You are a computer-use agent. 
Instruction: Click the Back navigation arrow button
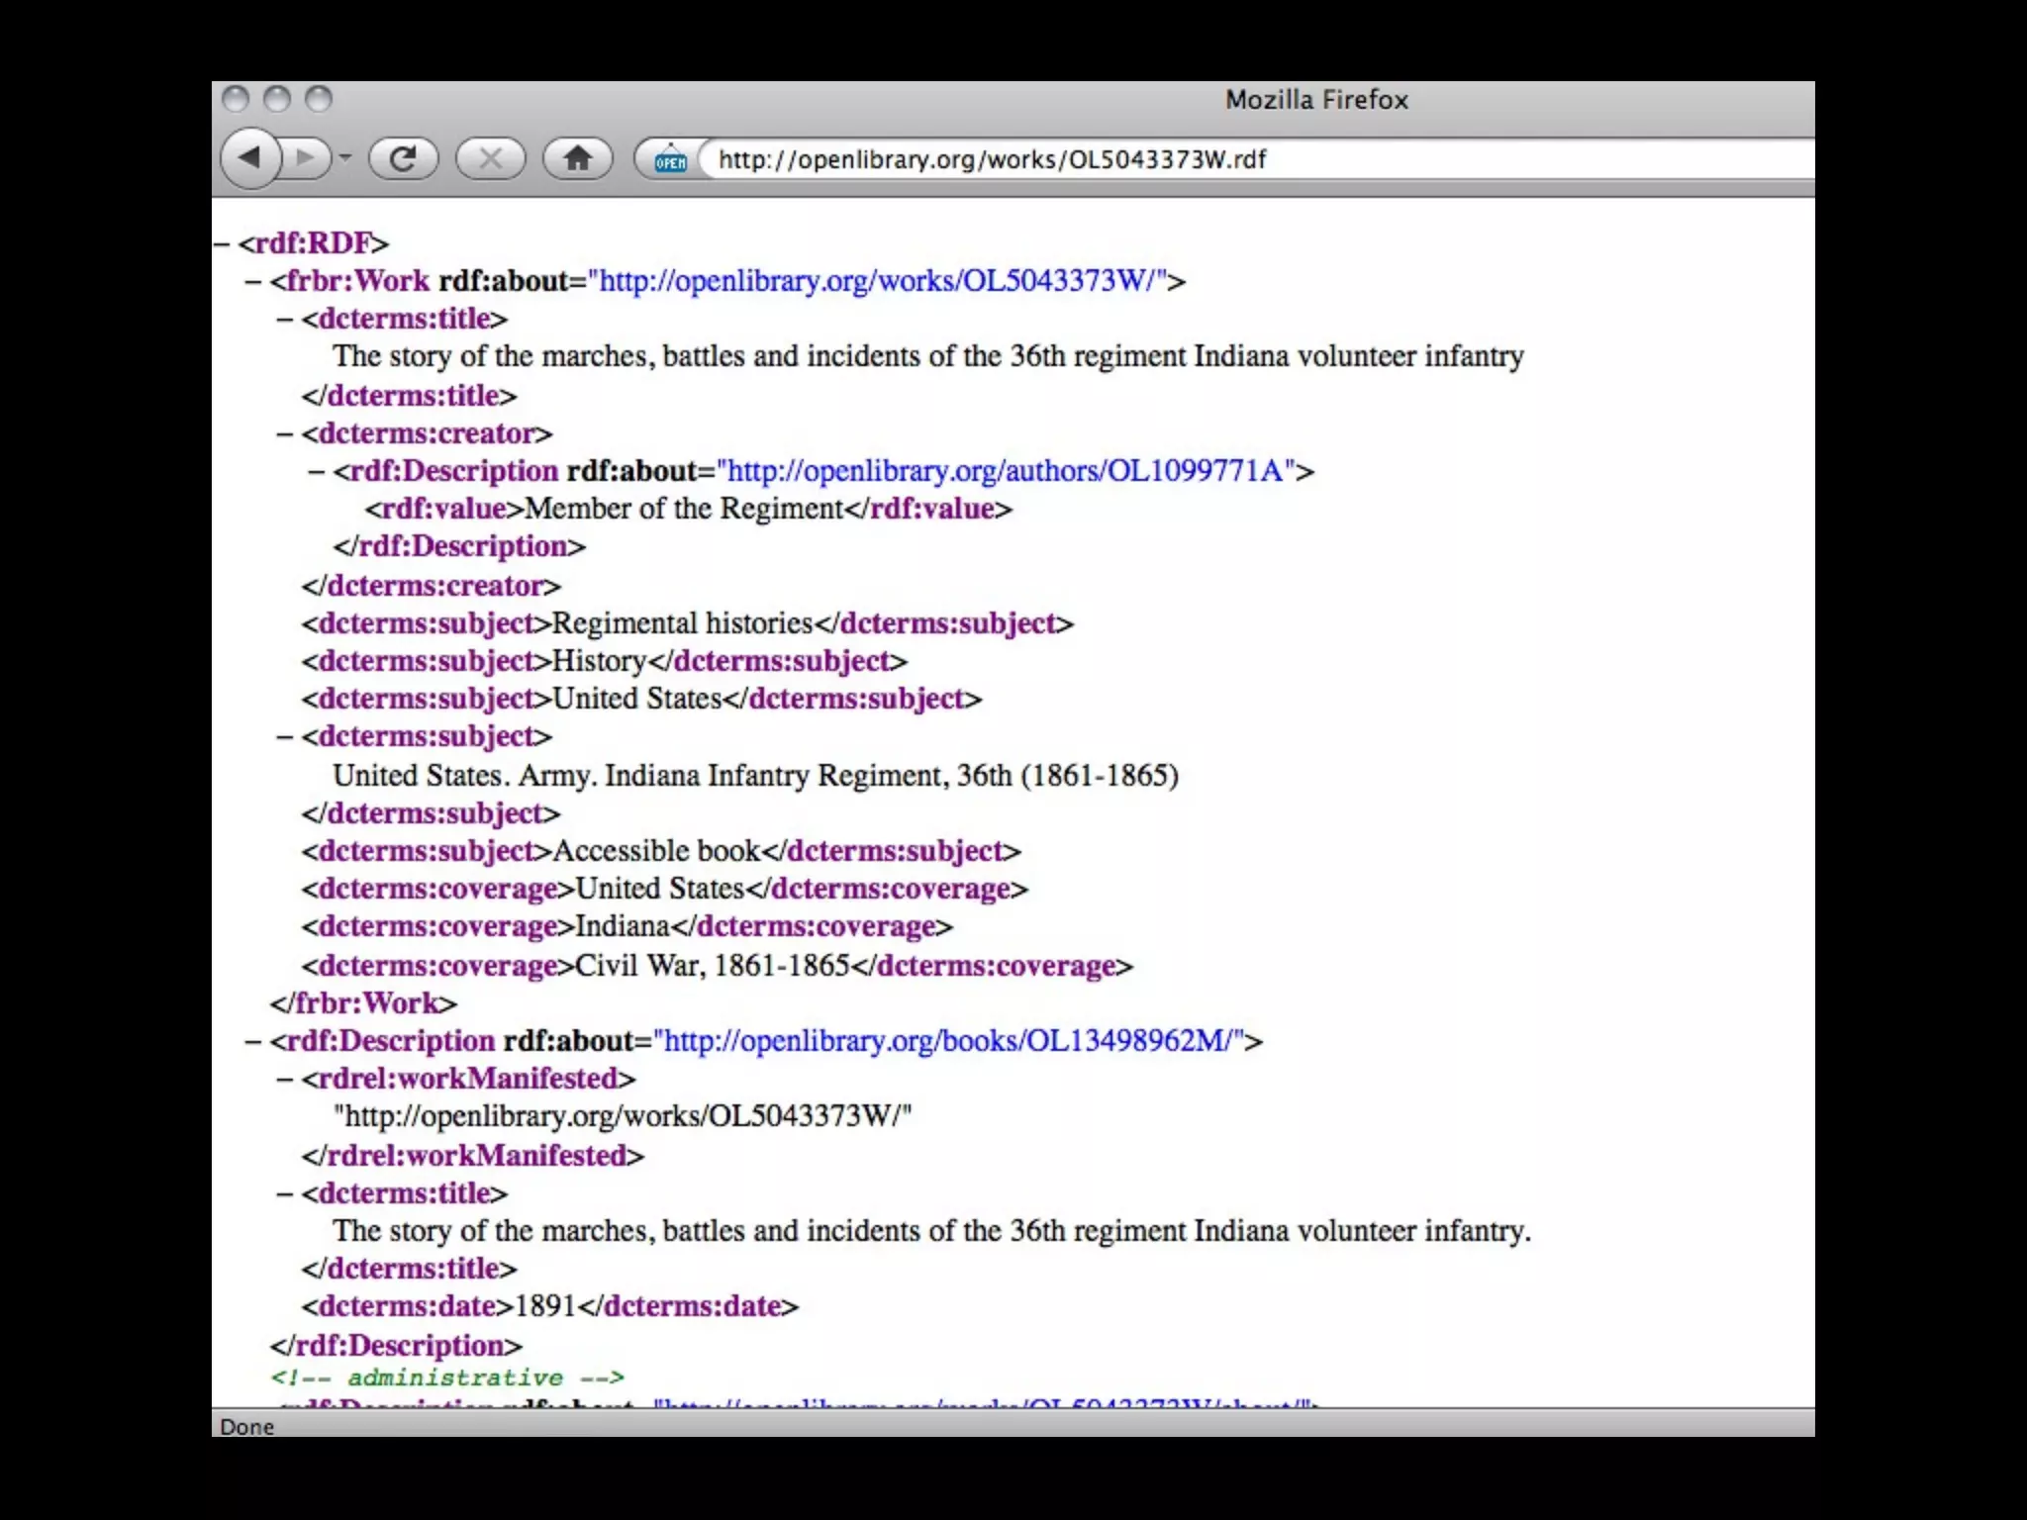point(249,157)
